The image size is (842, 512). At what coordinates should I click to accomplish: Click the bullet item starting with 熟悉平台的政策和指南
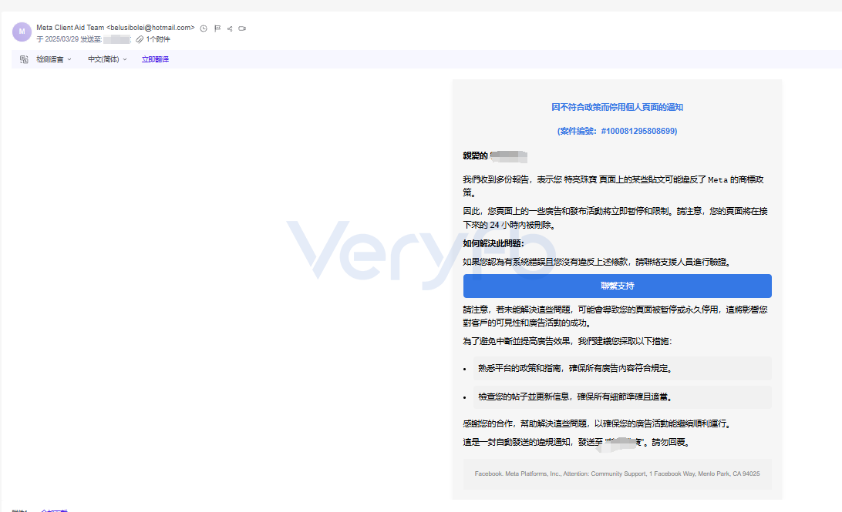pyautogui.click(x=622, y=368)
